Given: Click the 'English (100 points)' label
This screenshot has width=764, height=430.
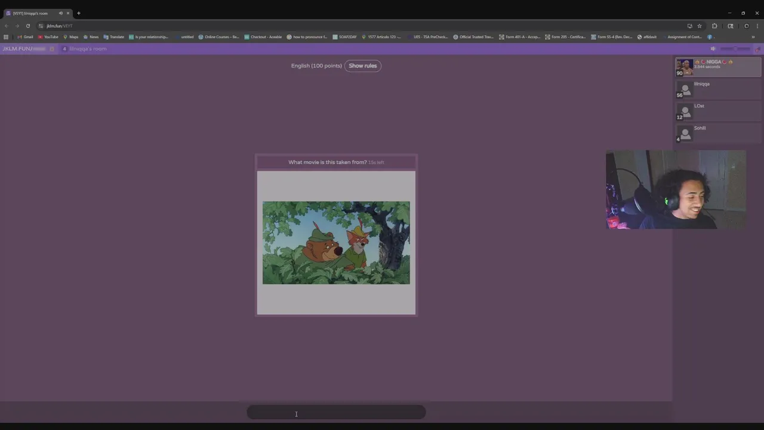Looking at the screenshot, I should (x=316, y=66).
